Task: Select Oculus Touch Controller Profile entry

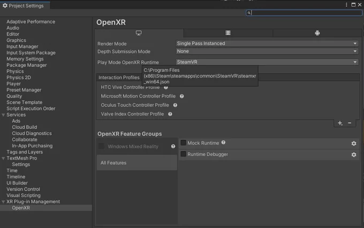Action: (135, 105)
